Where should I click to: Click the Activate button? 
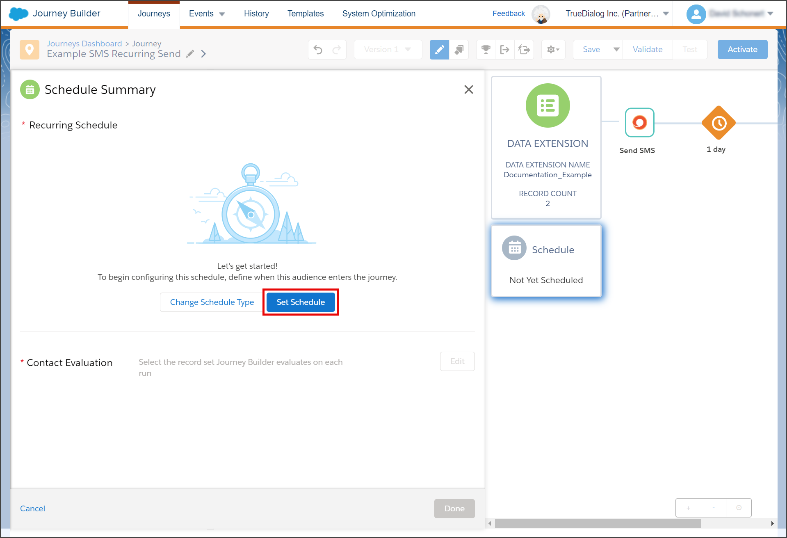[x=742, y=50]
